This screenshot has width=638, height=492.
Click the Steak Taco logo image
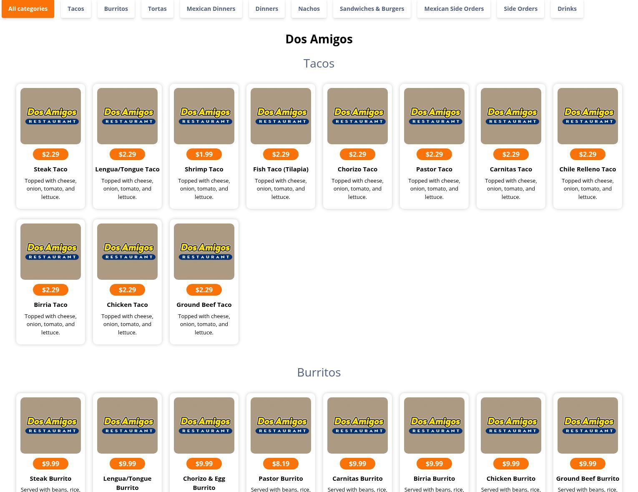(x=50, y=116)
